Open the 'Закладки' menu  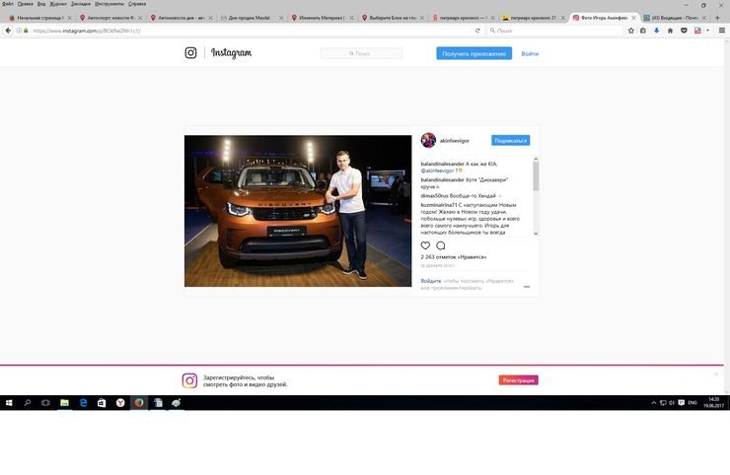81,4
